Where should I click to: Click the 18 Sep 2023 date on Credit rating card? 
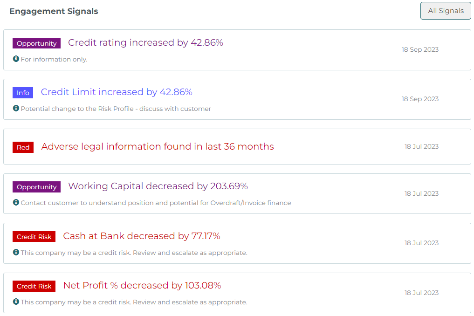click(x=420, y=49)
